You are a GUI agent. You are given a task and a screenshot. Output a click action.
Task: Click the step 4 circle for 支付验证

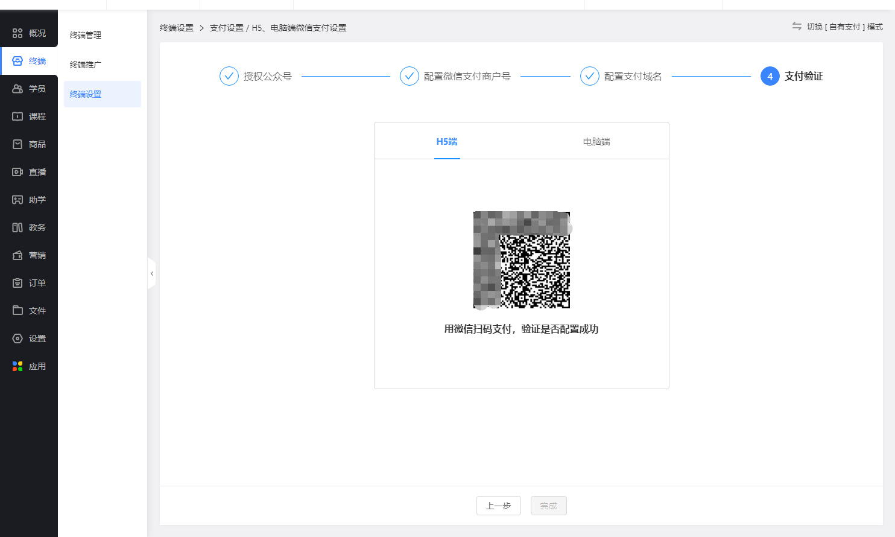pos(770,76)
